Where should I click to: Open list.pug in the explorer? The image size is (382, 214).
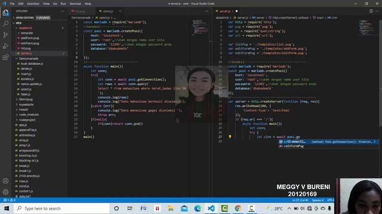26,49
